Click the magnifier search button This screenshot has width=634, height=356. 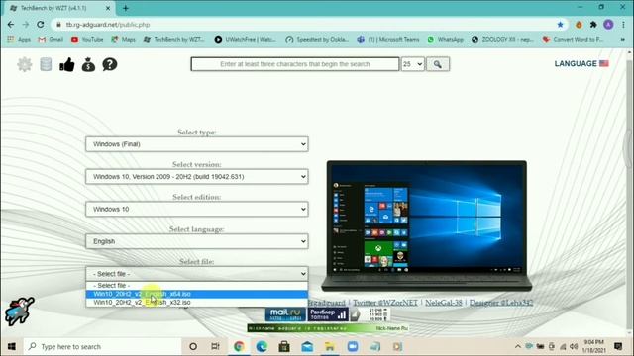438,64
